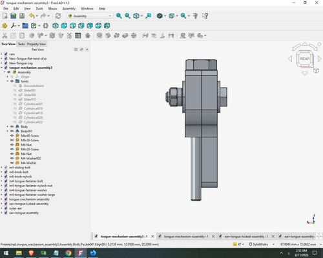The height and width of the screenshot is (258, 323).
Task: Select the M4x20-Screw tree item
Action: 30,149
